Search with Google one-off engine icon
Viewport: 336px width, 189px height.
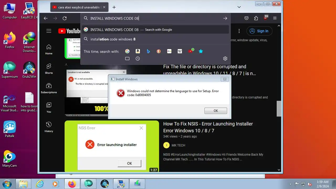click(x=127, y=51)
